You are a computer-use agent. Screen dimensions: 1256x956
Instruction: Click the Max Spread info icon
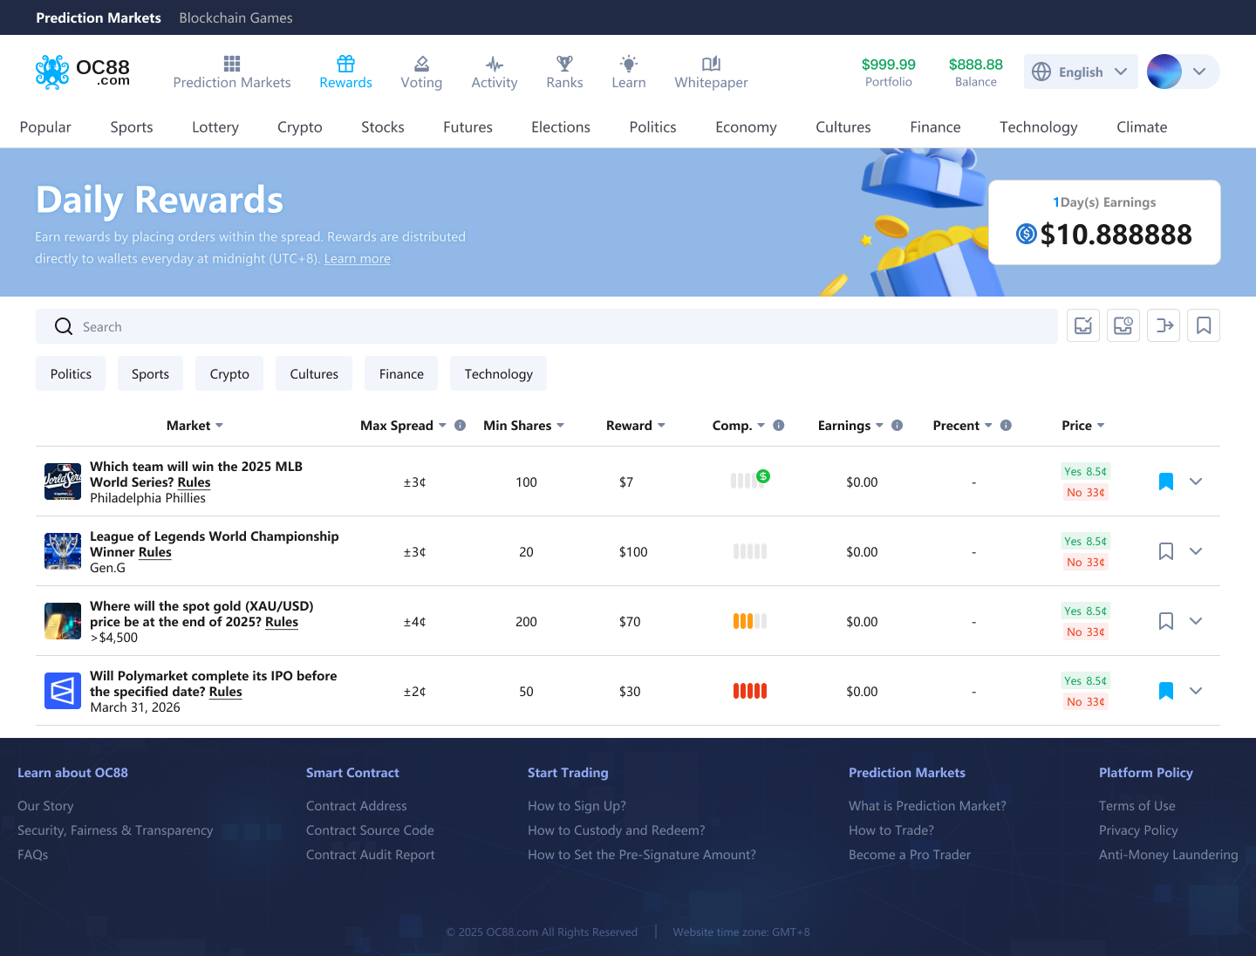[x=461, y=426]
